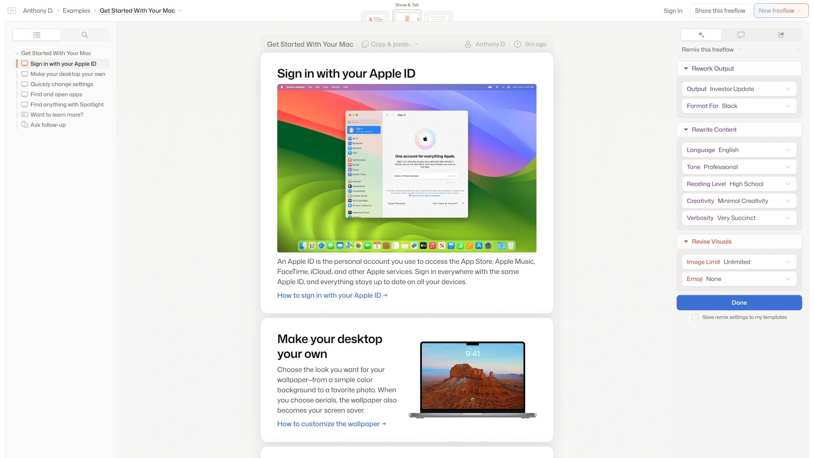Viewport: 814px width, 458px height.
Task: Open the Language English dropdown
Action: click(x=739, y=150)
